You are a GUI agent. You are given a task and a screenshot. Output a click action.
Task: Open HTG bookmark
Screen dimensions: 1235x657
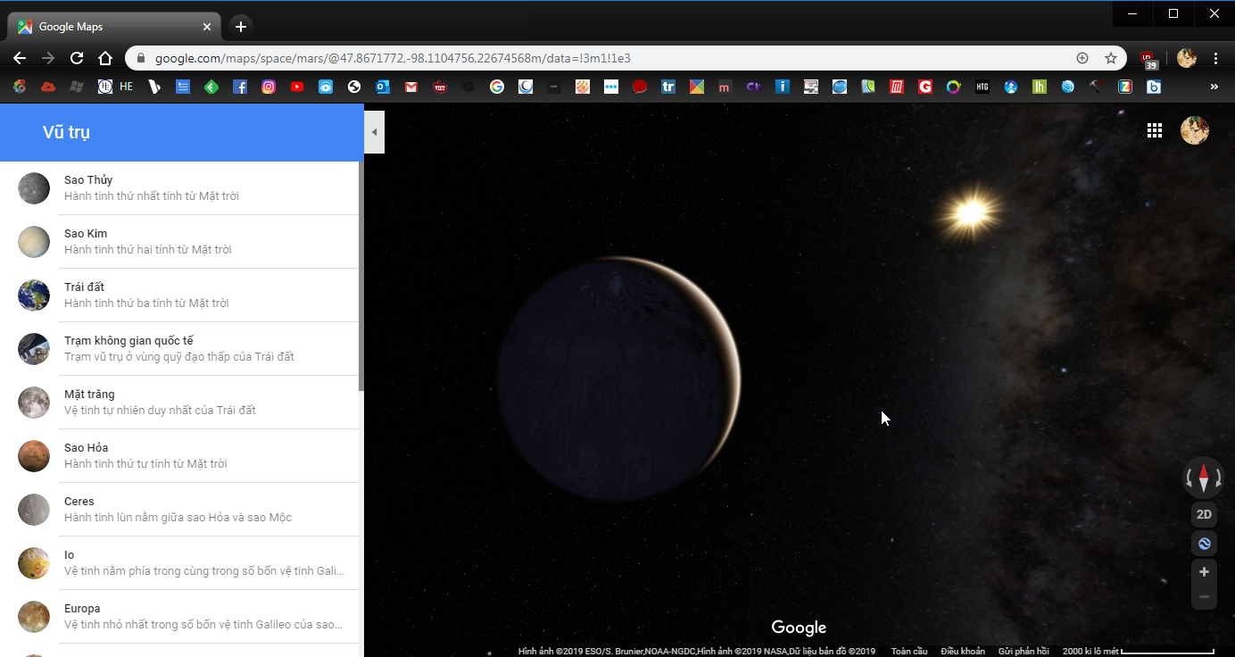pos(982,87)
